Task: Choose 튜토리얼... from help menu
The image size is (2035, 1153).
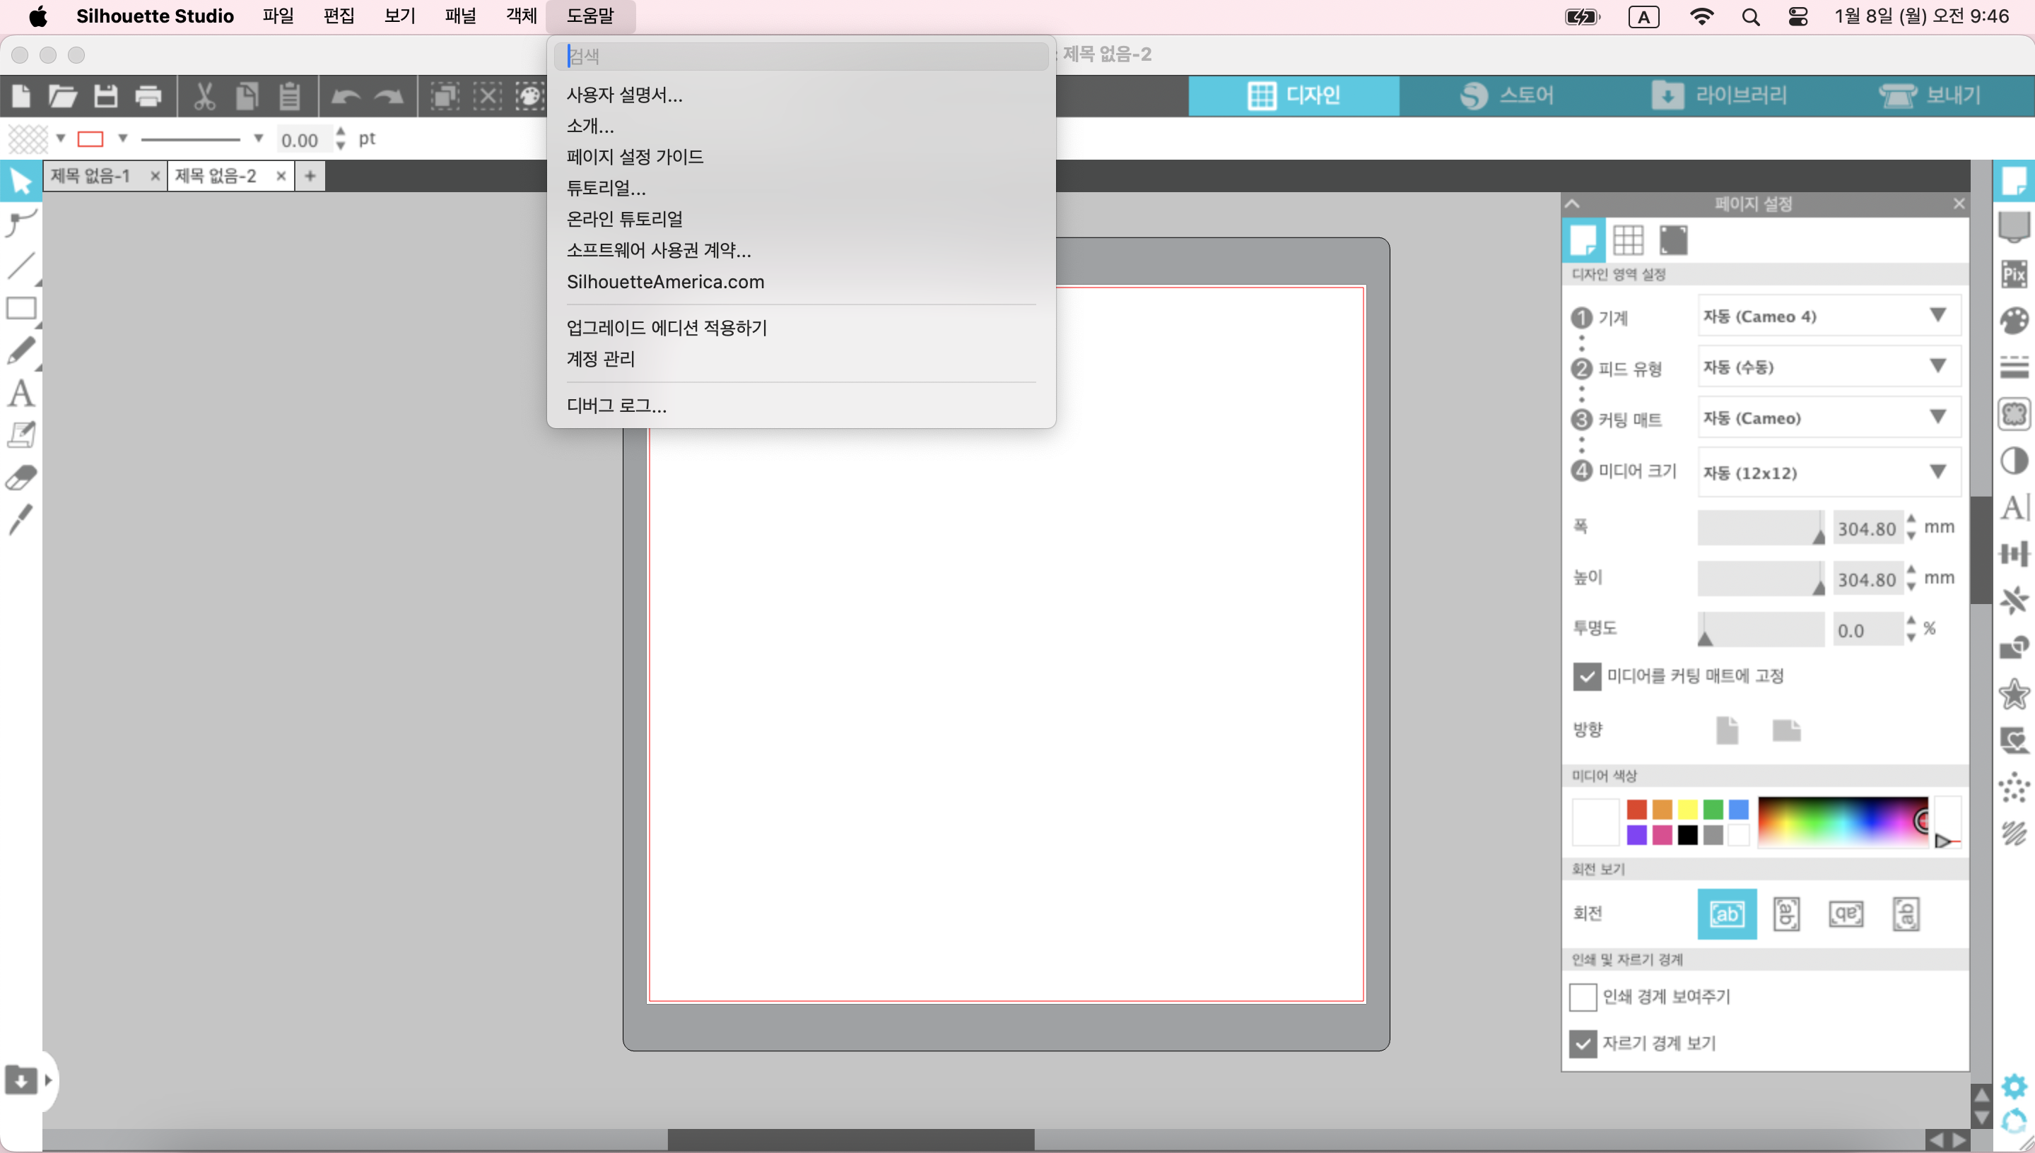Action: point(606,188)
